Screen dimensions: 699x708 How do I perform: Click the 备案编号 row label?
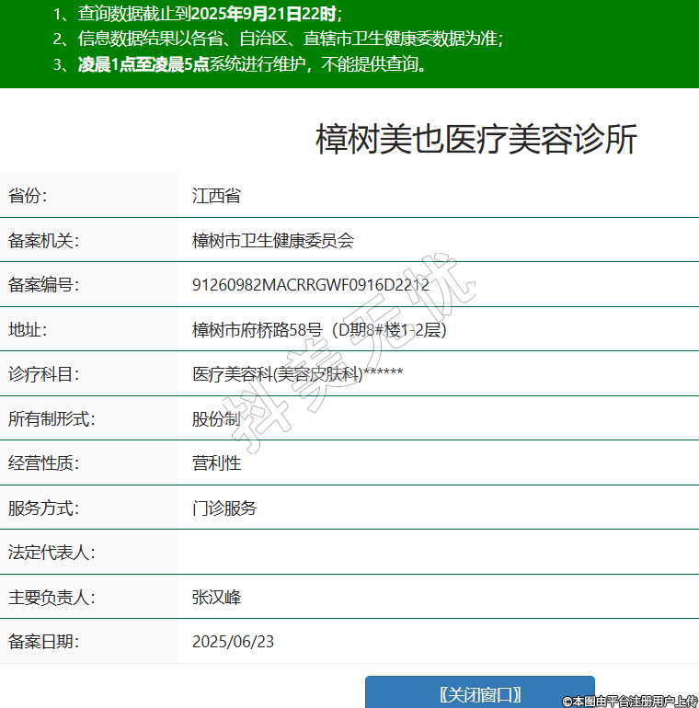point(43,285)
